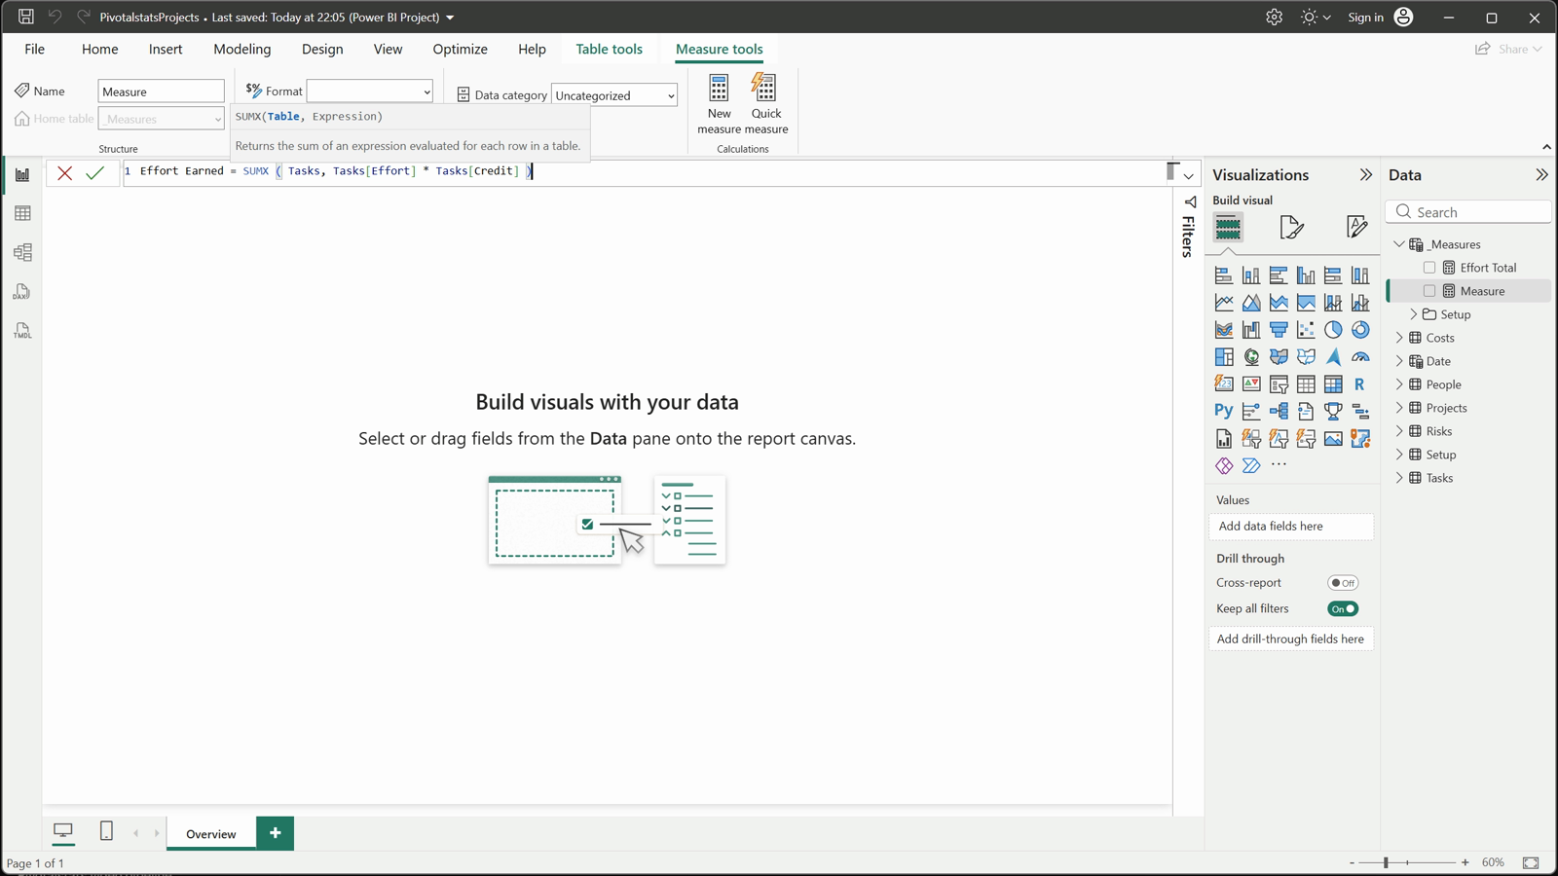Image resolution: width=1558 pixels, height=876 pixels.
Task: Toggle Keep all filters switch
Action: tap(1343, 609)
